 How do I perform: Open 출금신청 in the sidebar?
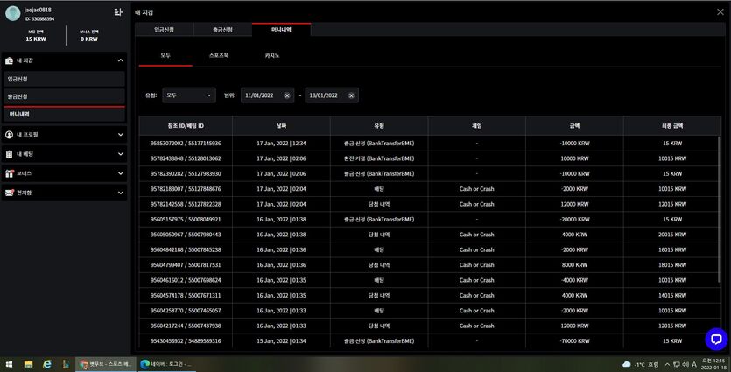(64, 96)
